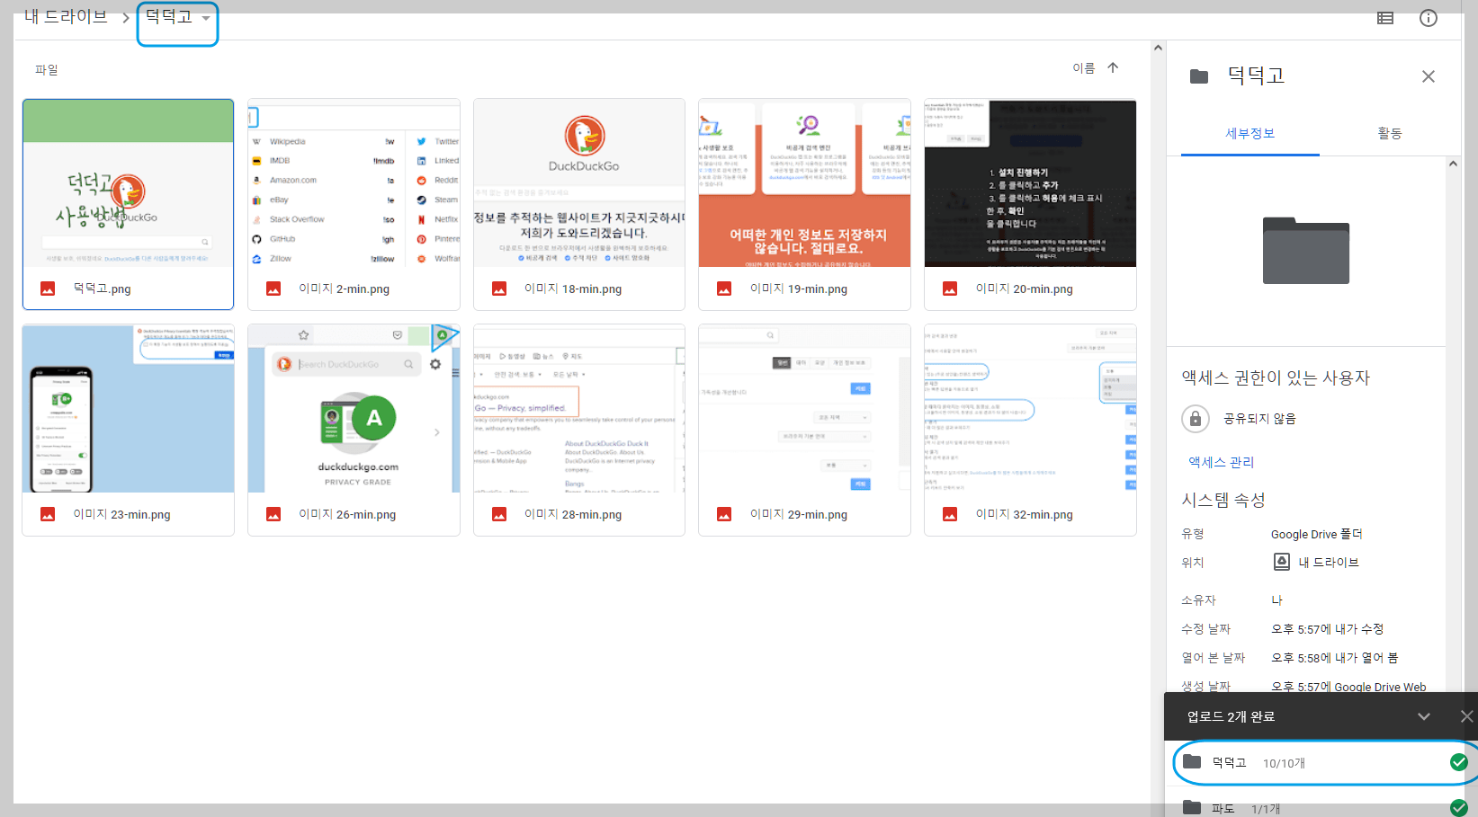The image size is (1478, 817).
Task: Open the 덕덕고 folder dropdown arrow
Action: pos(206,18)
